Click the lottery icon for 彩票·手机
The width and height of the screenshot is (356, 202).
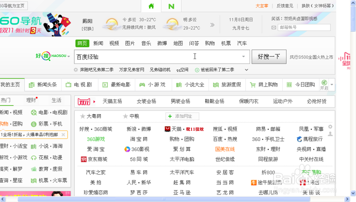(x=33, y=124)
